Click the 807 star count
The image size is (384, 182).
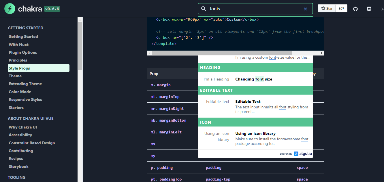(x=341, y=8)
